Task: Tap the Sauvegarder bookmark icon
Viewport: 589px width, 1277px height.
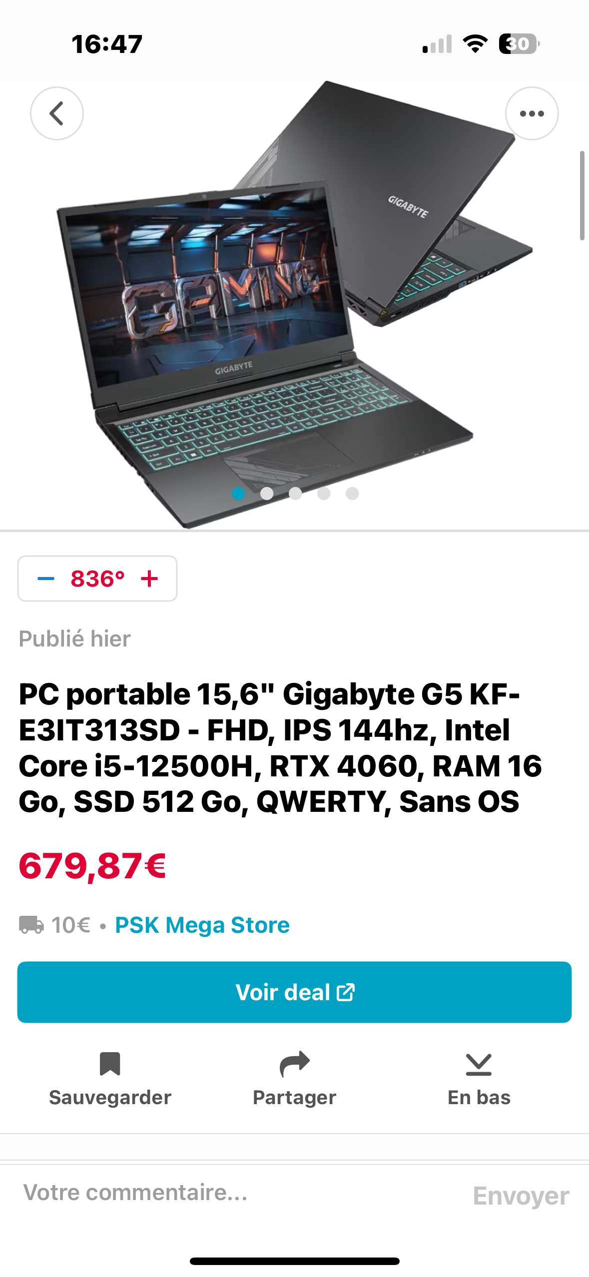Action: click(110, 1063)
